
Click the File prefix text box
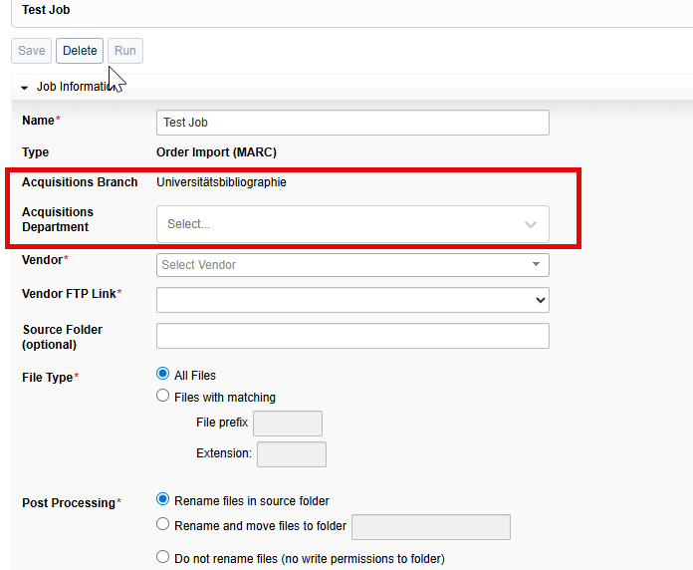(x=287, y=424)
